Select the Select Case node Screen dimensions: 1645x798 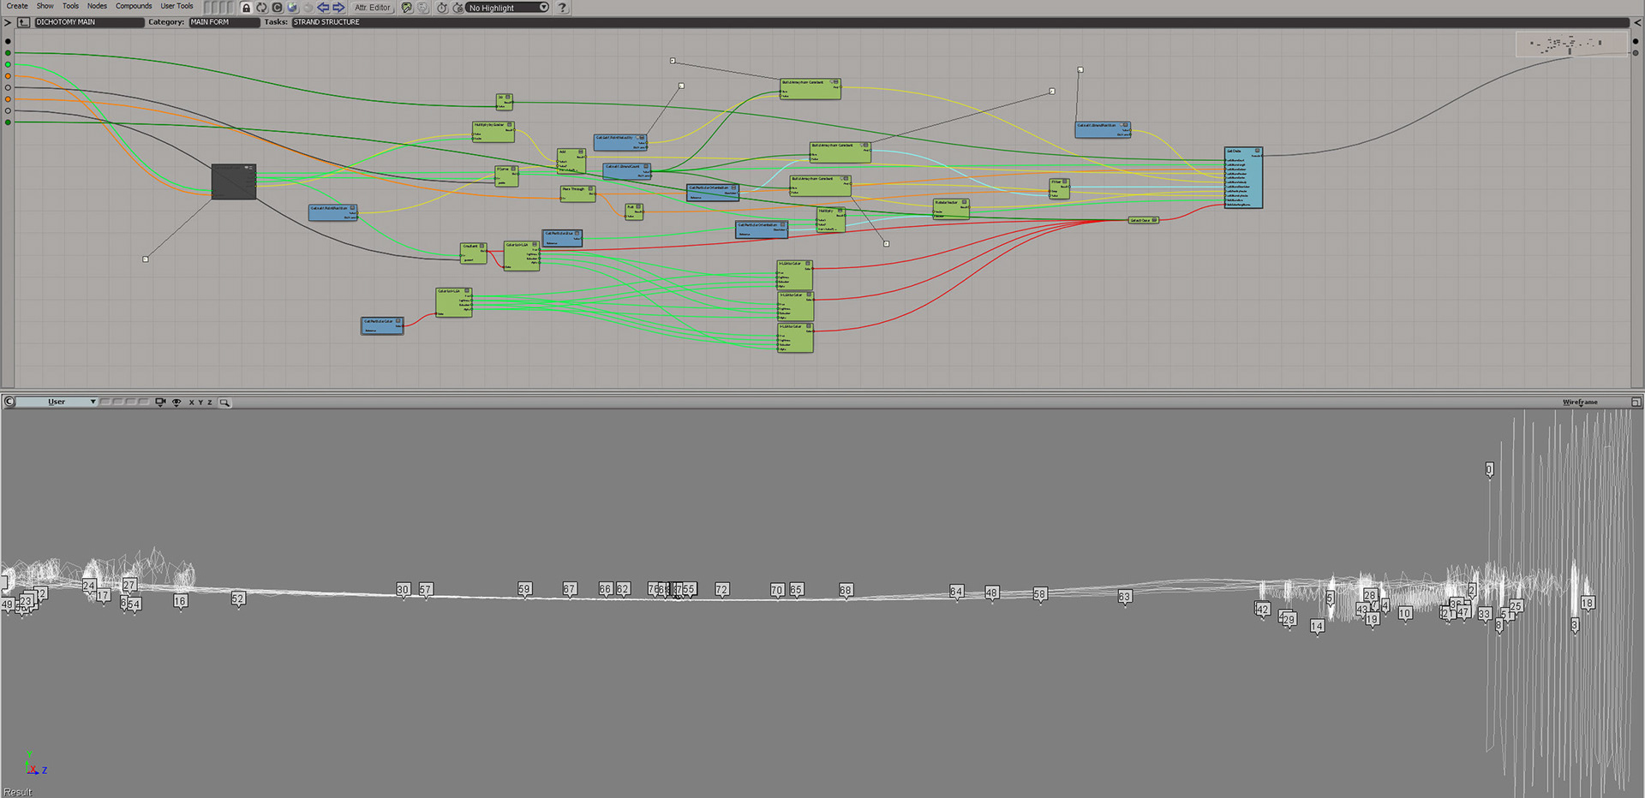coord(1144,220)
